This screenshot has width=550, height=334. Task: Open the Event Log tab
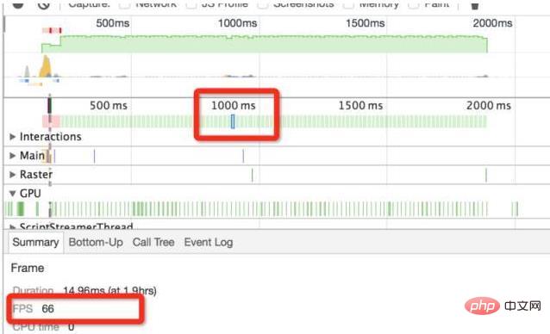209,242
